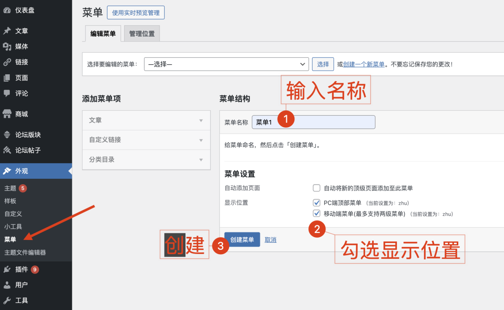The height and width of the screenshot is (310, 504).
Task: Uncheck the PC端顶部菜单 display location
Action: [x=316, y=202]
